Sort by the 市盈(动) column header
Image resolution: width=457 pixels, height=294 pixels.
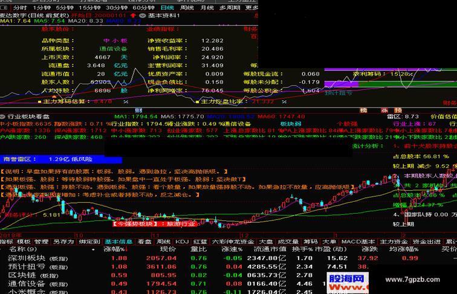pos(331,249)
